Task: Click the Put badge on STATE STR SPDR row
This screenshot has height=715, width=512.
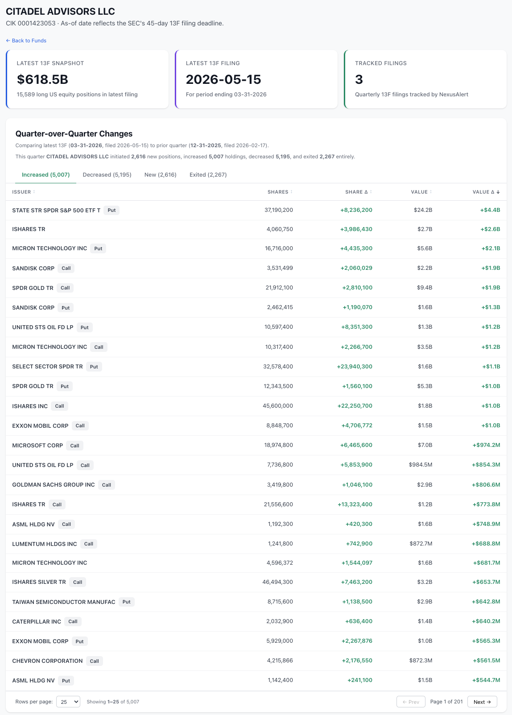Action: pyautogui.click(x=111, y=210)
